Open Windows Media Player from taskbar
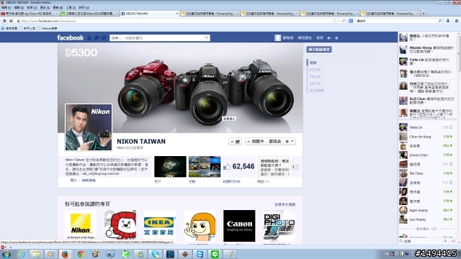This screenshot has height=259, width=461. click(50, 254)
